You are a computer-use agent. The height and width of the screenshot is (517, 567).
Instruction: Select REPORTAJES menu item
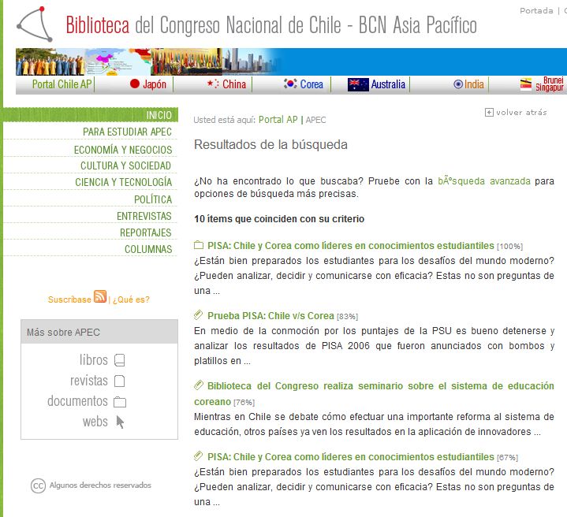[x=146, y=232]
